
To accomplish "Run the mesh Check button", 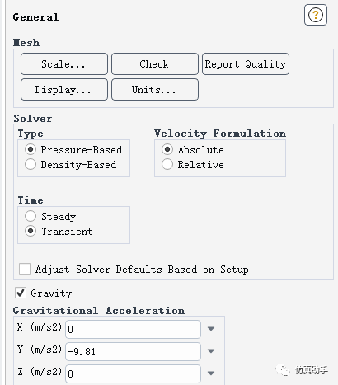I will 155,64.
